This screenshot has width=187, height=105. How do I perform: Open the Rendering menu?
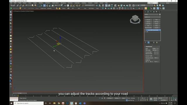pos(63,3)
